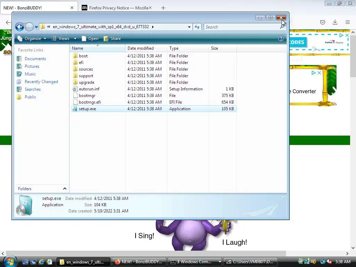Click the Explorer Search input field

click(x=242, y=27)
